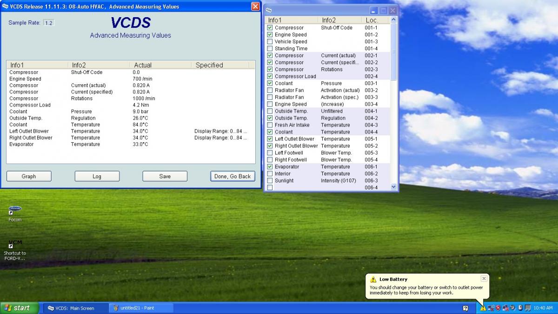Click the Shut-Off Code cell in VCDS table
The height and width of the screenshot is (314, 558).
coord(86,73)
